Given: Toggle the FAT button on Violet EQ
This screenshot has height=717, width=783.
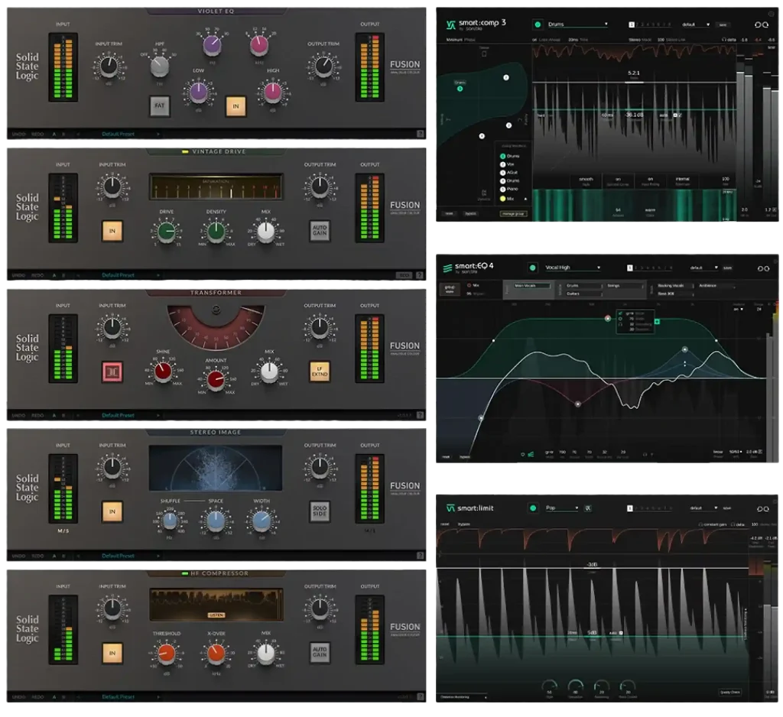Looking at the screenshot, I should 159,105.
